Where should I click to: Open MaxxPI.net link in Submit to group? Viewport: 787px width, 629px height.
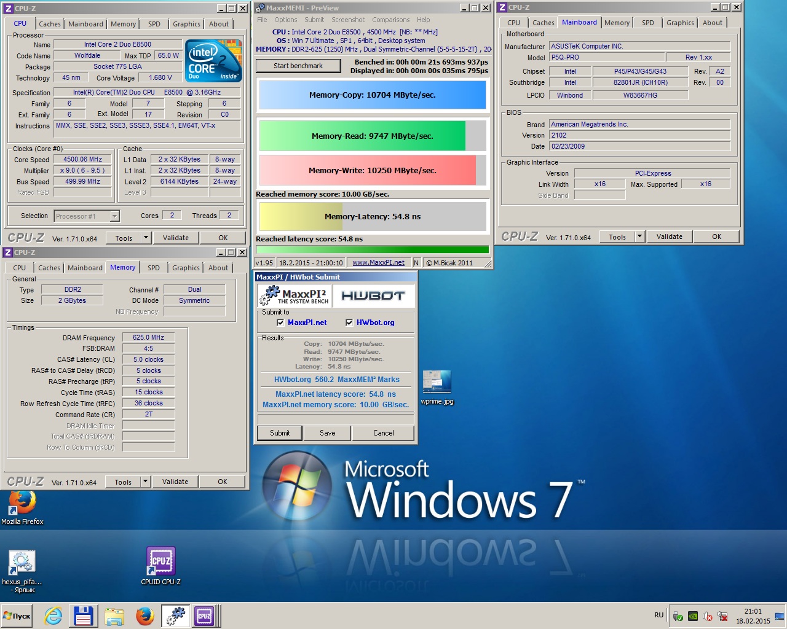pos(307,322)
